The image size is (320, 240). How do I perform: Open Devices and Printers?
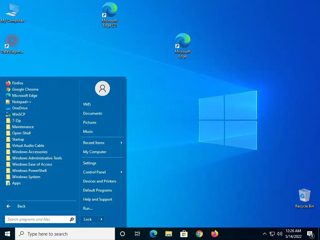click(x=100, y=181)
